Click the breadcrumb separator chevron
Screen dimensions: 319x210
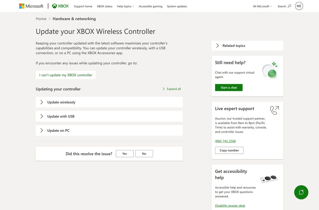click(x=49, y=19)
